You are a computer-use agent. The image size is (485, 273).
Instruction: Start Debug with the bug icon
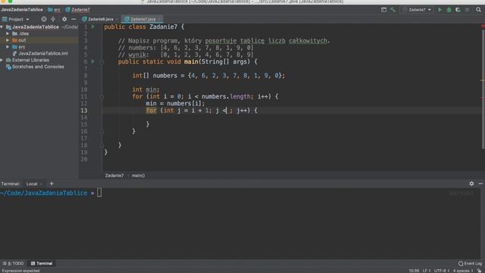coord(449,10)
